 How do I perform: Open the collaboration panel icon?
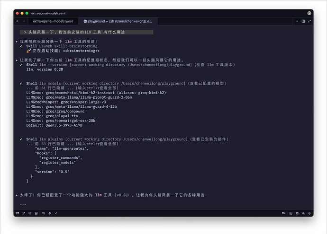click(x=36, y=213)
